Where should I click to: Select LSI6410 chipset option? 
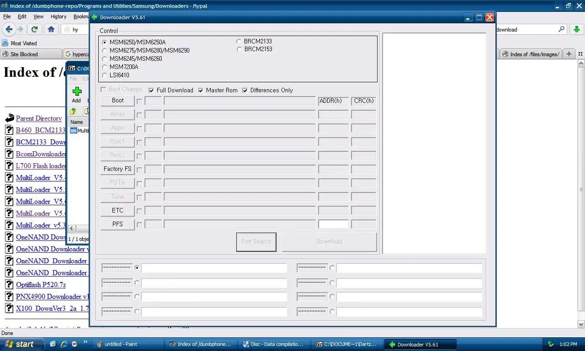[x=105, y=75]
